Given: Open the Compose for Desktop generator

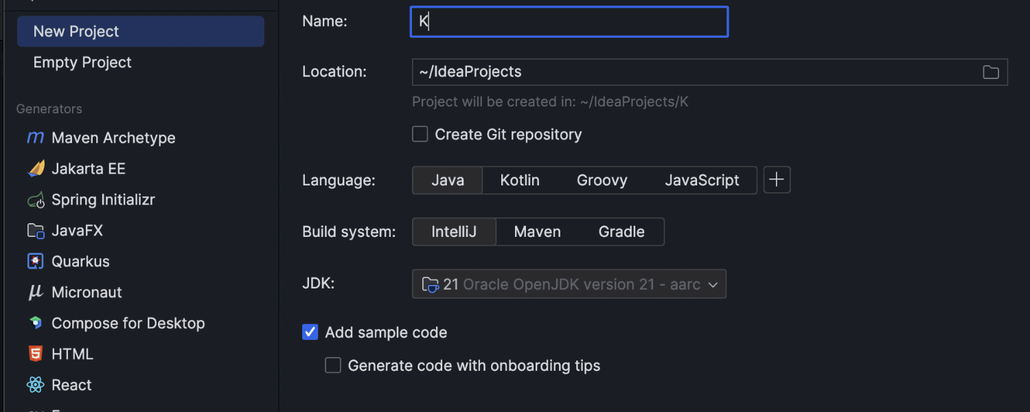Looking at the screenshot, I should [128, 323].
